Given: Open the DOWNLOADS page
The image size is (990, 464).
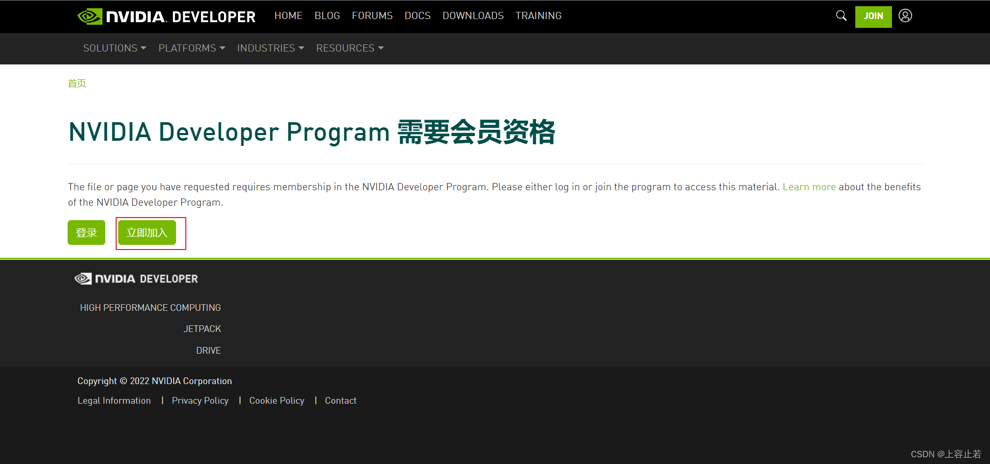Looking at the screenshot, I should point(472,15).
